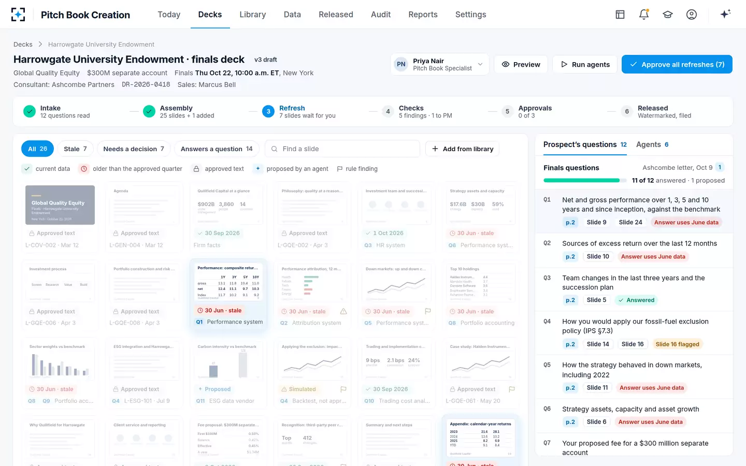Filter slides by Needs a decision 7

point(134,149)
